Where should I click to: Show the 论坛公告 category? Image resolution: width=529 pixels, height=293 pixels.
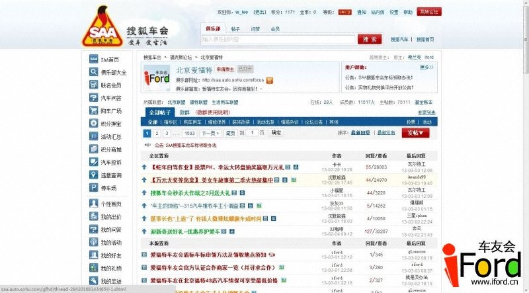click(x=313, y=122)
